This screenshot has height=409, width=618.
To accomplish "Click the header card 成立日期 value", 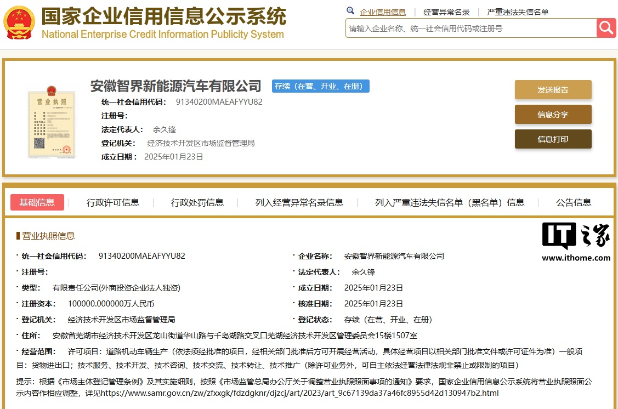I will coord(174,157).
